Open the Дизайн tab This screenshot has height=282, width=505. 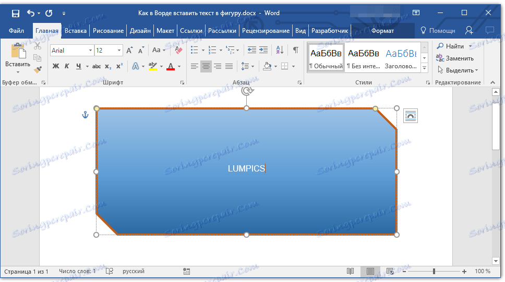(140, 31)
